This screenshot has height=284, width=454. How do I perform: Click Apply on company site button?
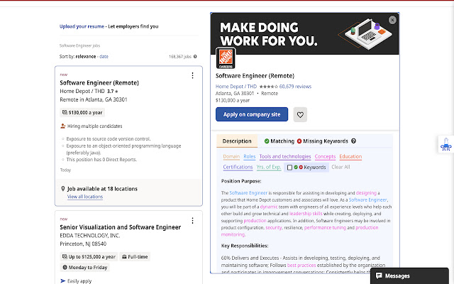coord(252,114)
